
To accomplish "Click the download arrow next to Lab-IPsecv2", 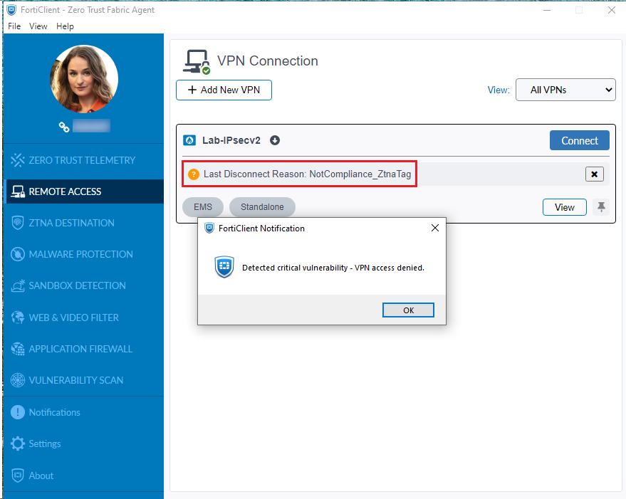I will point(275,140).
